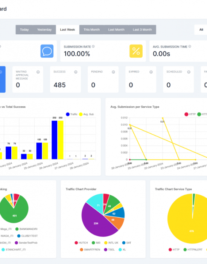Toggle CLUB21TEST legend entry
This screenshot has height=264, width=207.
[27, 236]
